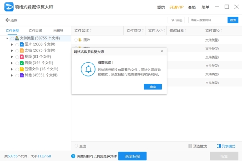Click 深度扫描可以找到更多文件 hint text
242x161 pixels.
coord(97,156)
